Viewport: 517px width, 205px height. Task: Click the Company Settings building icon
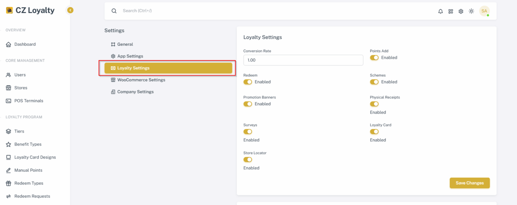pos(113,92)
